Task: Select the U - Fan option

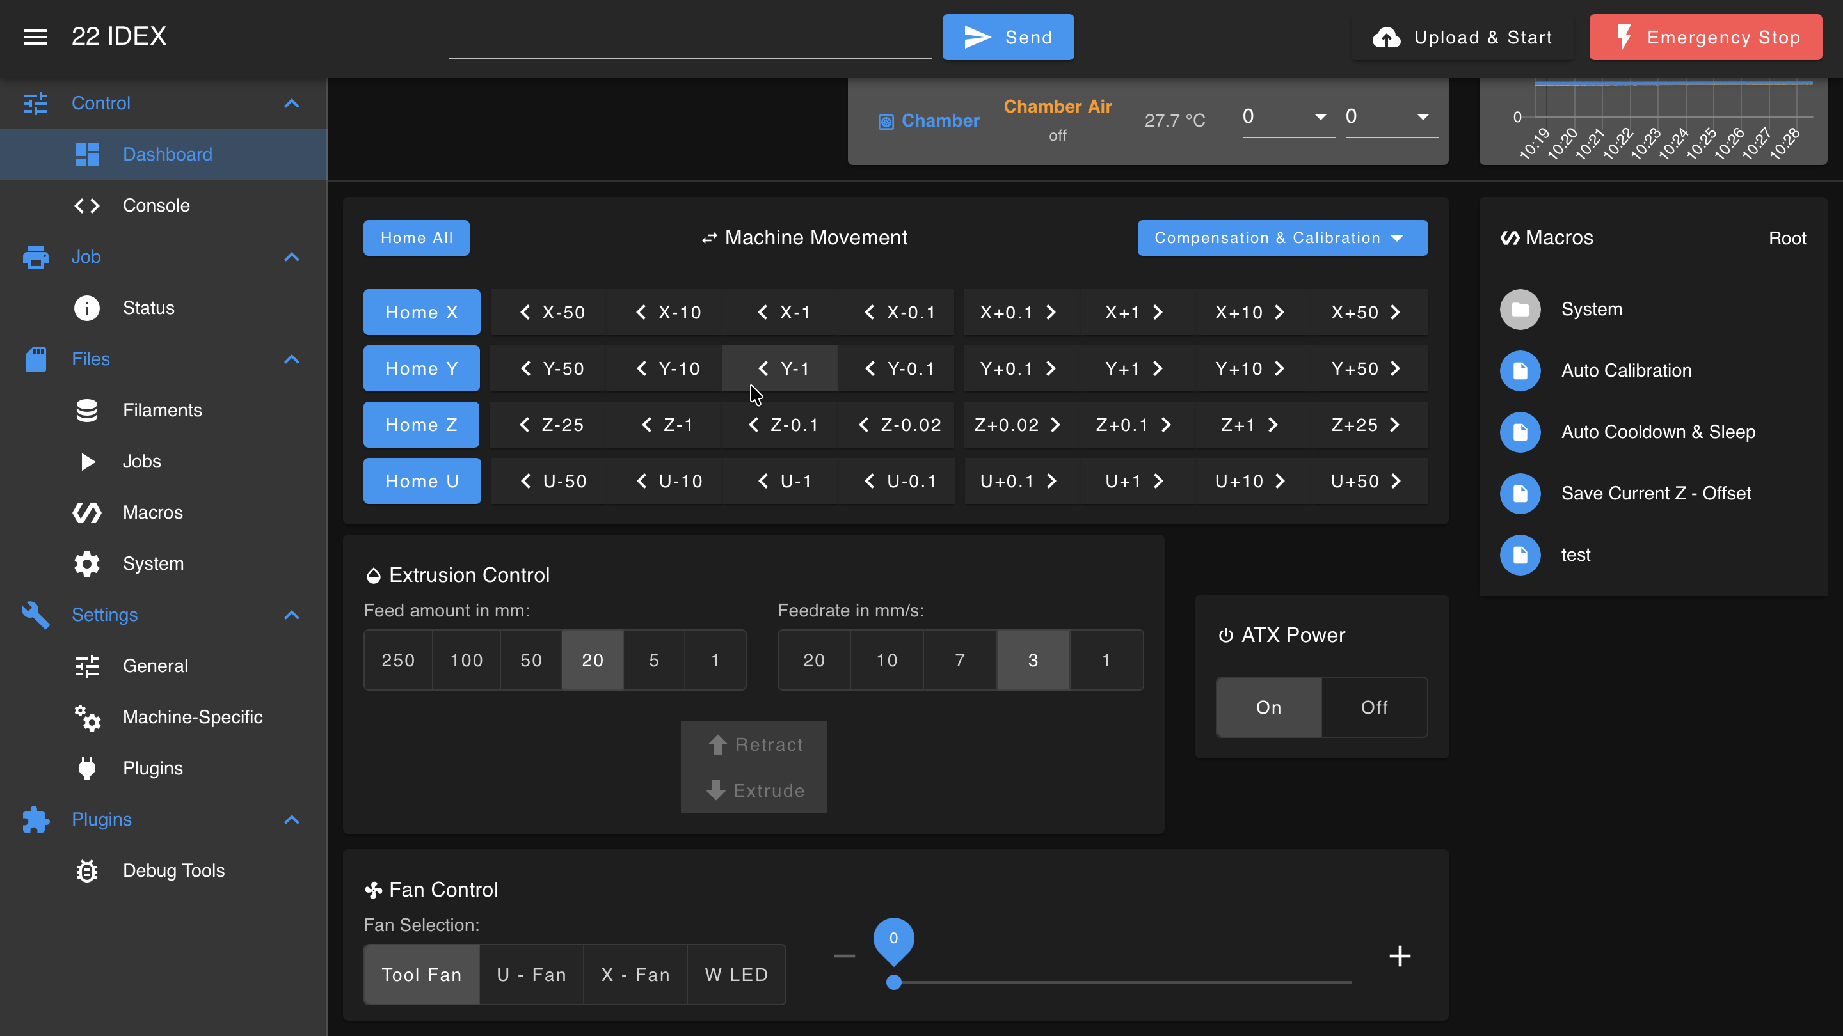Action: 532,975
